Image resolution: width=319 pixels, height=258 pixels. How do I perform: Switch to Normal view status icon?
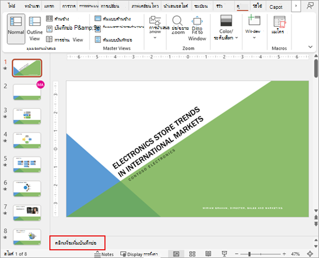[x=176, y=254]
